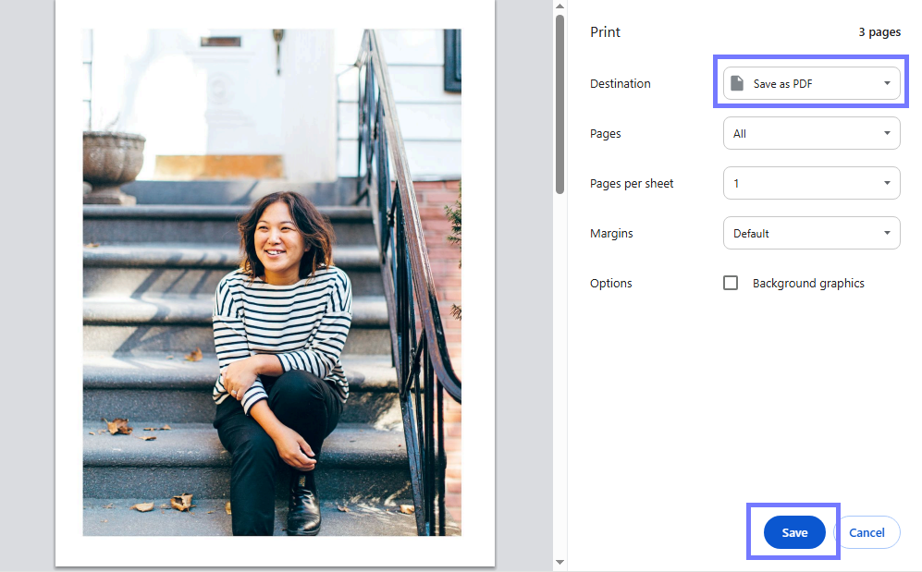Click the 'Options' label

coord(611,283)
